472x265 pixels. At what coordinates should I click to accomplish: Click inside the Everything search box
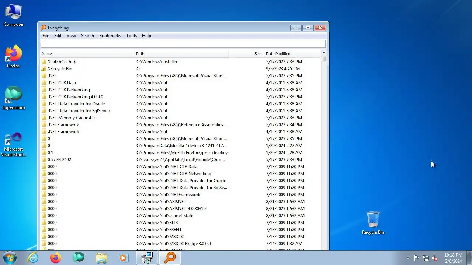[183, 44]
